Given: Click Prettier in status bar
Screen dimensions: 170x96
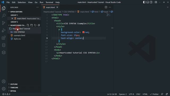Looking at the screenshot, I should click(154, 94).
